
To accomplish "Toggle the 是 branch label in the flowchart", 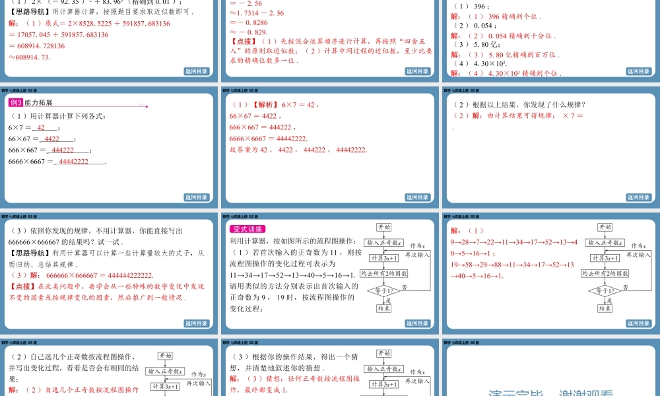I will 388,300.
